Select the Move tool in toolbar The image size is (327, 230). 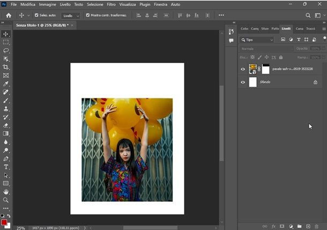[x=6, y=34]
